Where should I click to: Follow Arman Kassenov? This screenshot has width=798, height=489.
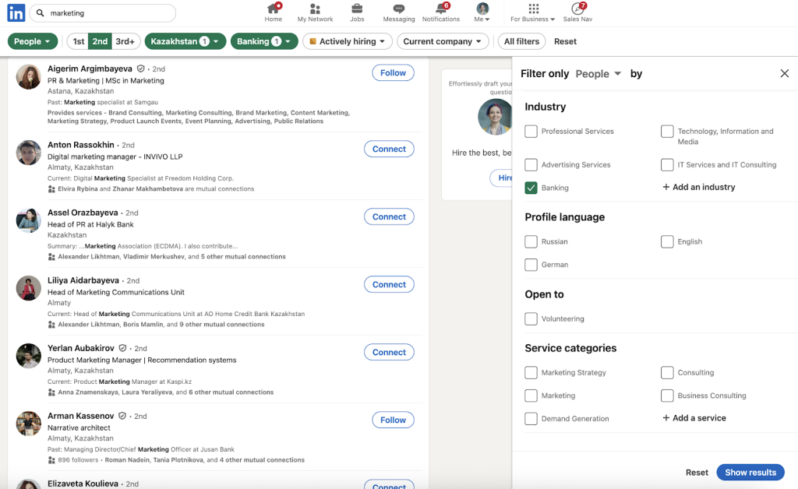click(x=393, y=420)
